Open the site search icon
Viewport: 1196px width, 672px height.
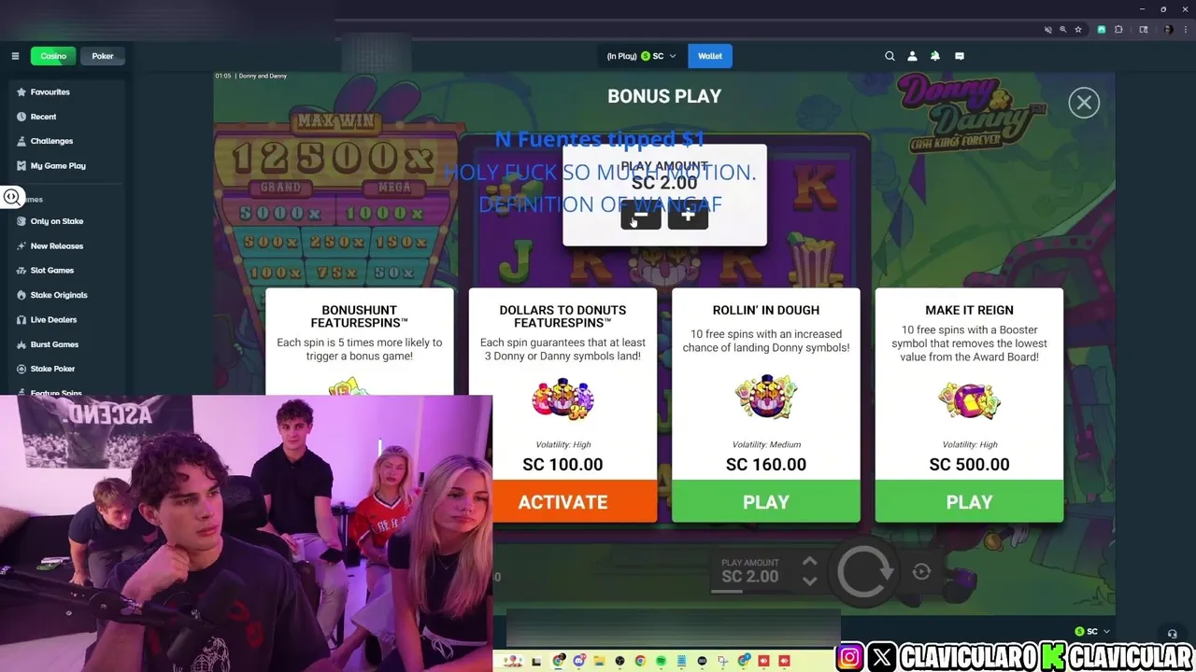pyautogui.click(x=890, y=56)
